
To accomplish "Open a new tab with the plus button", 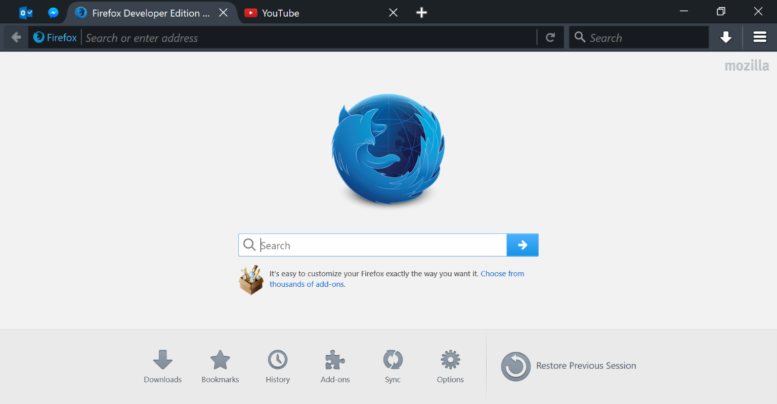I will 421,12.
